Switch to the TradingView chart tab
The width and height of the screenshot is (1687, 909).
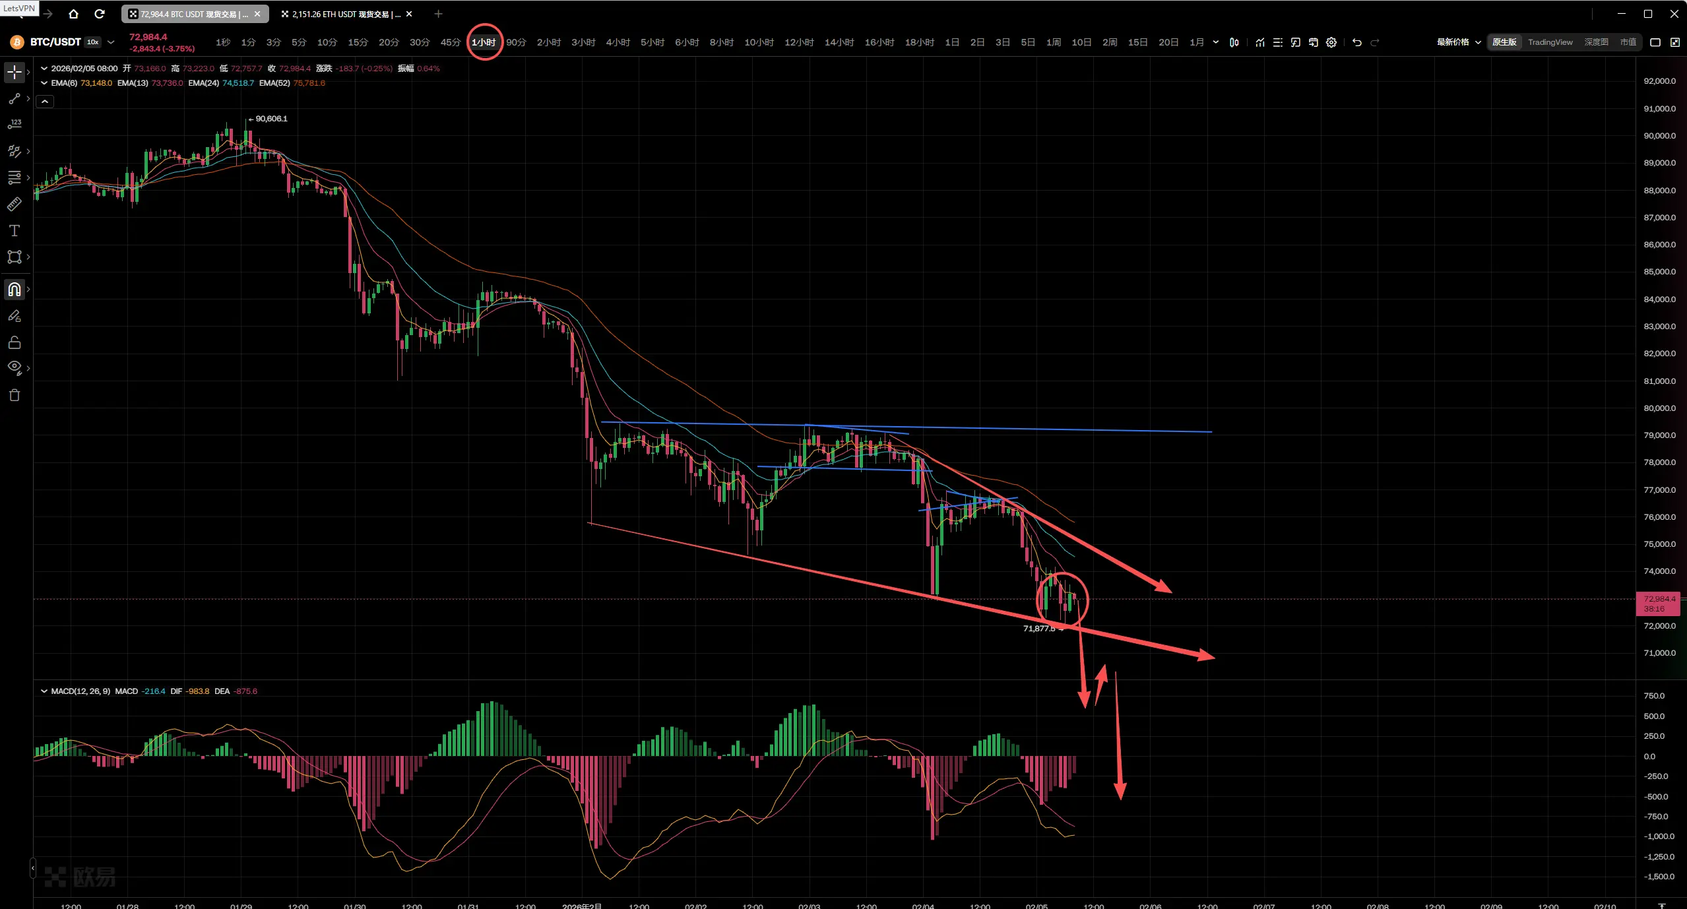pyautogui.click(x=1550, y=42)
